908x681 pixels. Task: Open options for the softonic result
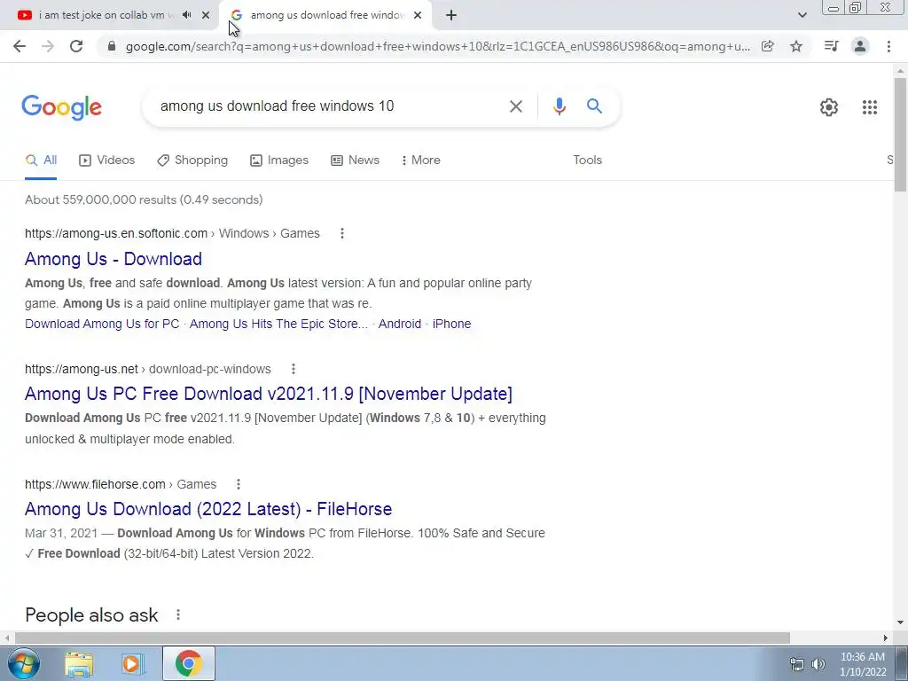coord(341,233)
